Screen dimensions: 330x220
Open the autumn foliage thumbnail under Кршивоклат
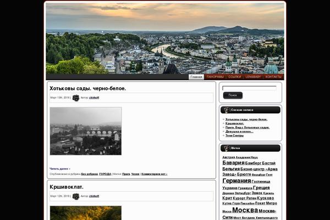click(x=86, y=213)
